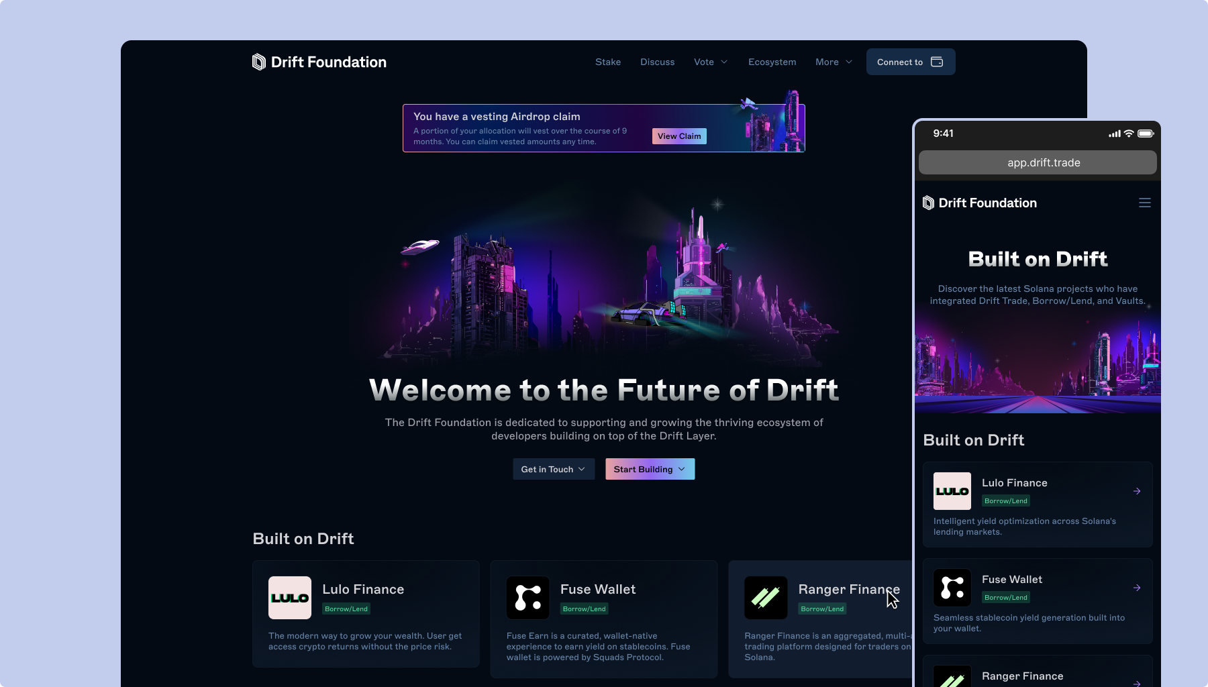Screen dimensions: 1208x687
Task: Open the Ranger Finance title on desktop card
Action: [849, 589]
